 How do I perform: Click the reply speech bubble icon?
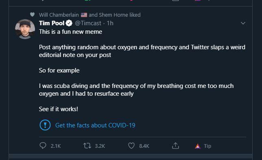pos(43,146)
